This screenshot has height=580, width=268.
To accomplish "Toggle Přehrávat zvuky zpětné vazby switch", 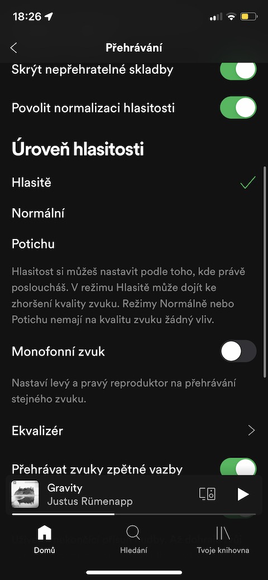I will pos(238,468).
